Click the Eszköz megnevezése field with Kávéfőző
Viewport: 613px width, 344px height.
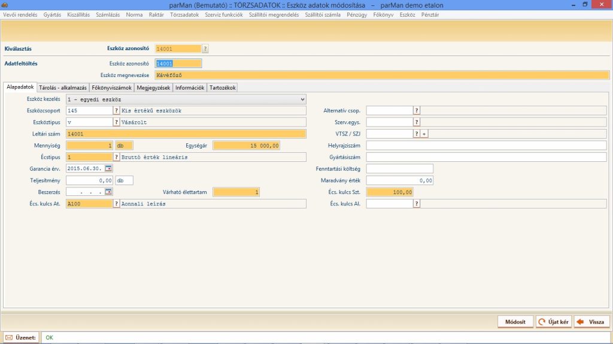382,75
